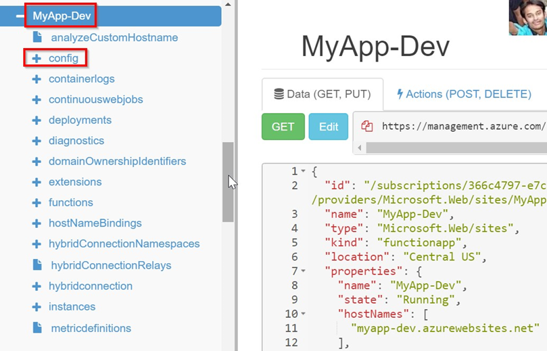This screenshot has height=351, width=547.
Task: Switch to Actions (POST, DELETE) tab
Action: pos(464,94)
